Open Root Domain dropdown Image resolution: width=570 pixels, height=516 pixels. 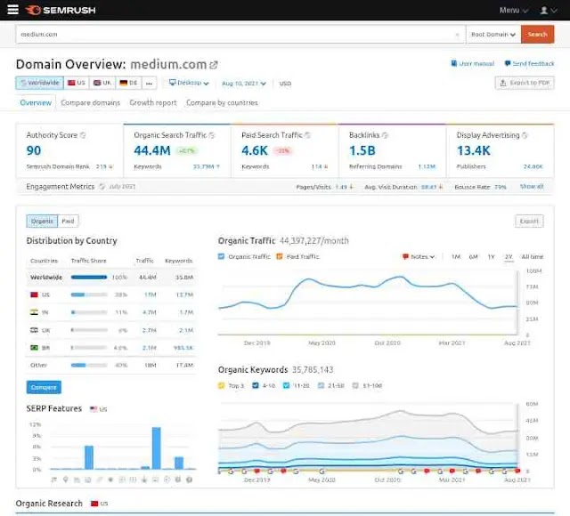point(493,35)
